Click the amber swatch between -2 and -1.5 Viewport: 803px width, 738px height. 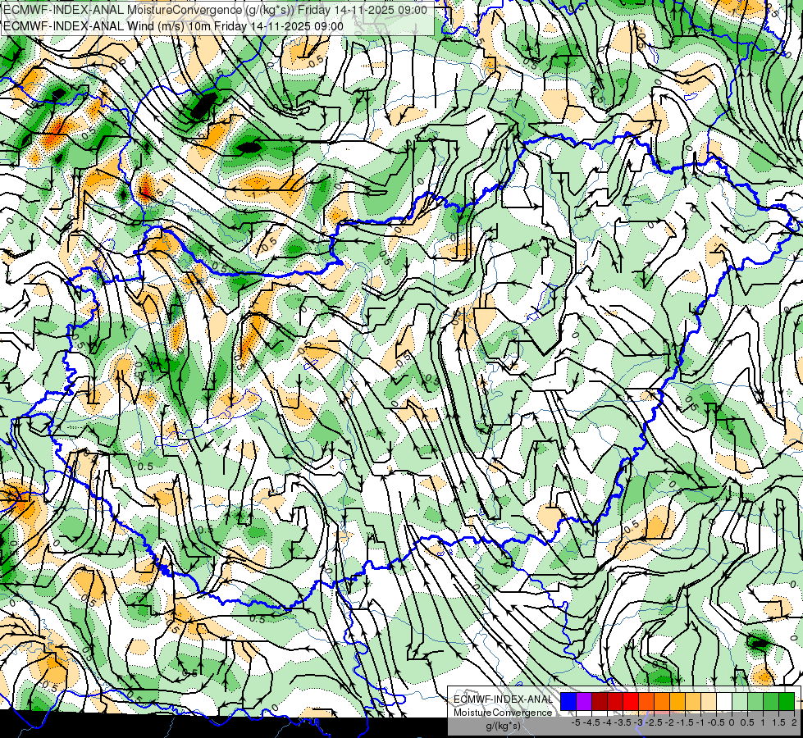(678, 702)
